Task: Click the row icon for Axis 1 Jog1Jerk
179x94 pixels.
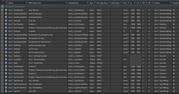Action: click(6, 91)
